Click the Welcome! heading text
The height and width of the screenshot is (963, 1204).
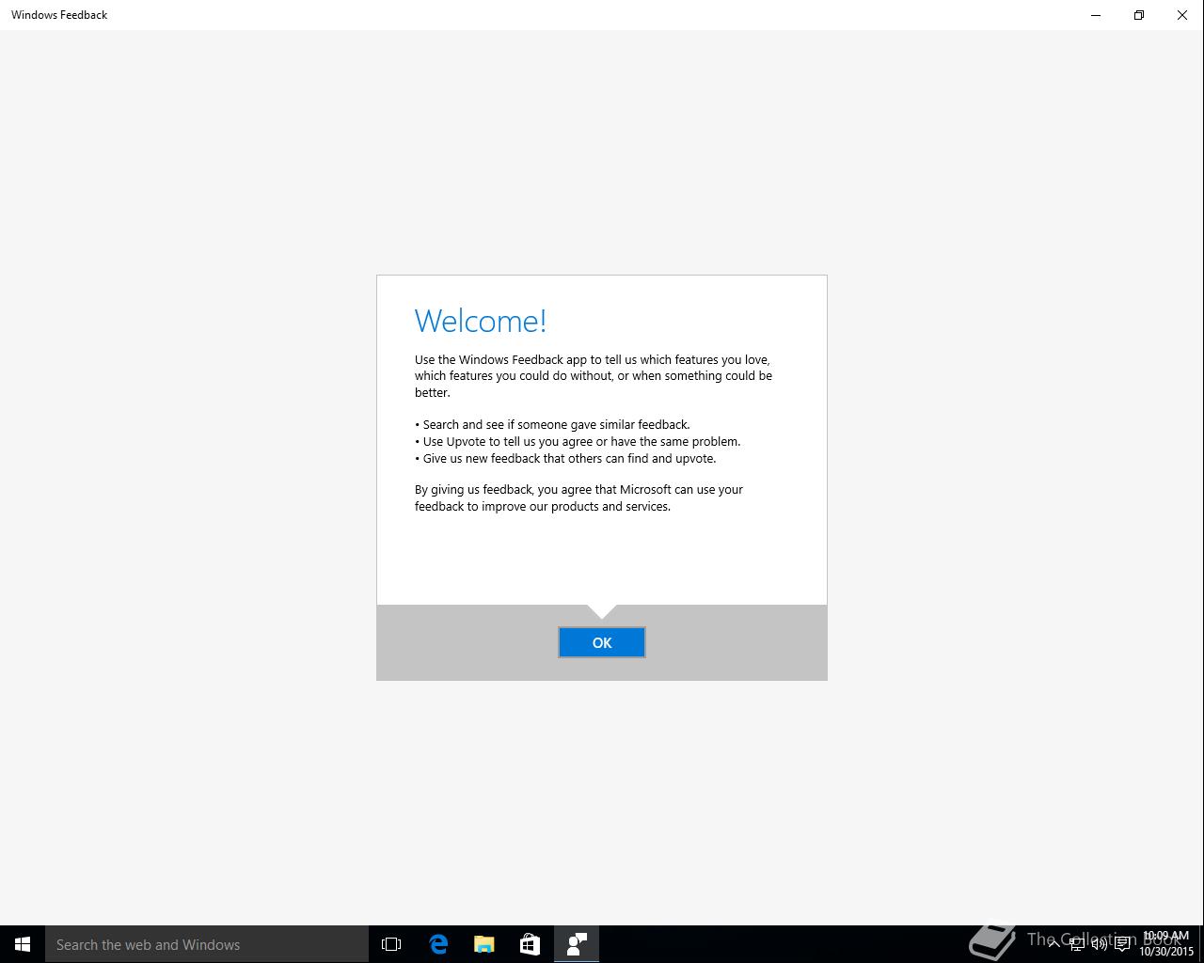click(481, 321)
